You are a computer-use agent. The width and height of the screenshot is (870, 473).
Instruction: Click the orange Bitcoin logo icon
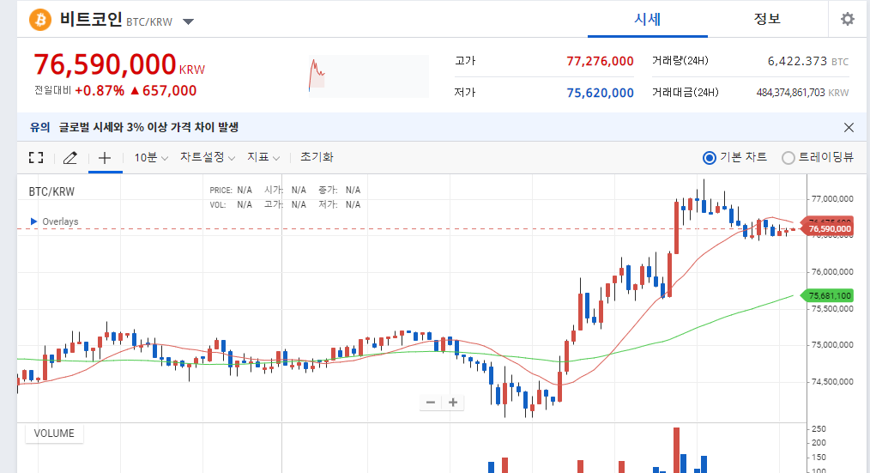(40, 20)
